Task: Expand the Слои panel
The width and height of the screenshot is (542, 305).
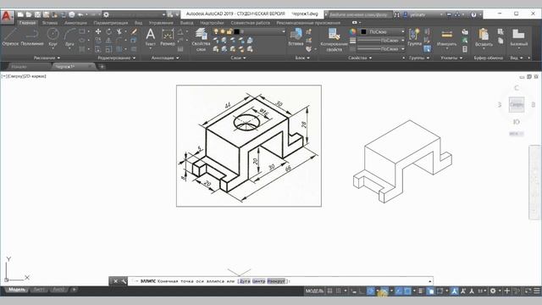Action: click(x=238, y=58)
